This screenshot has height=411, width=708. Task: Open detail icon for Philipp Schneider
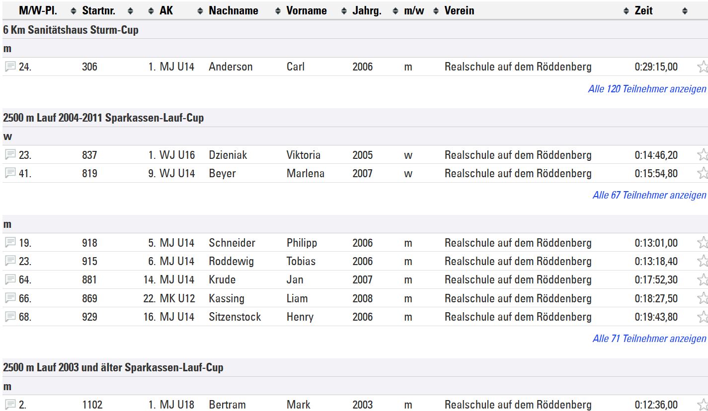[x=10, y=243]
